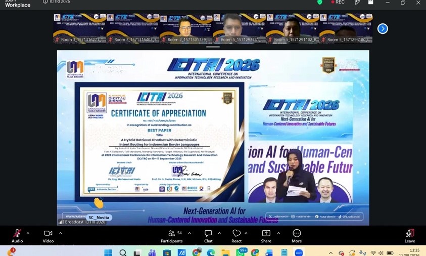Leave the meeting

click(410, 236)
